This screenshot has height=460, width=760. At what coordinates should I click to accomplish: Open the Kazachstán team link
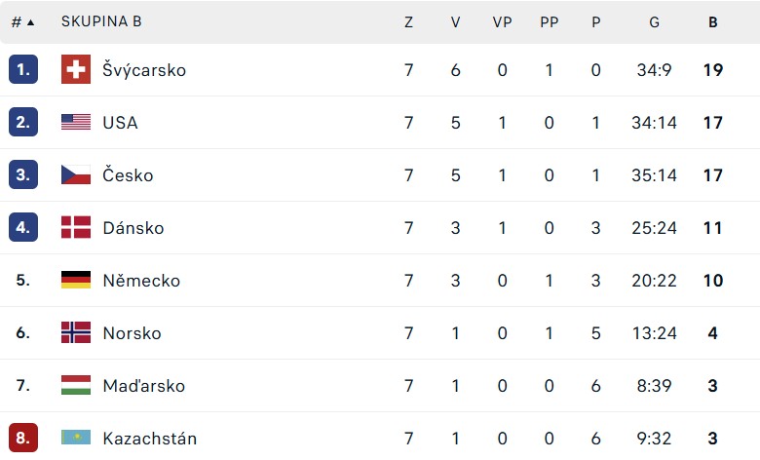point(150,439)
